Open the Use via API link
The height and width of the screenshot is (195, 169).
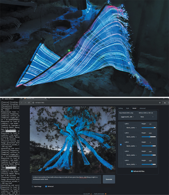[x=88, y=194]
